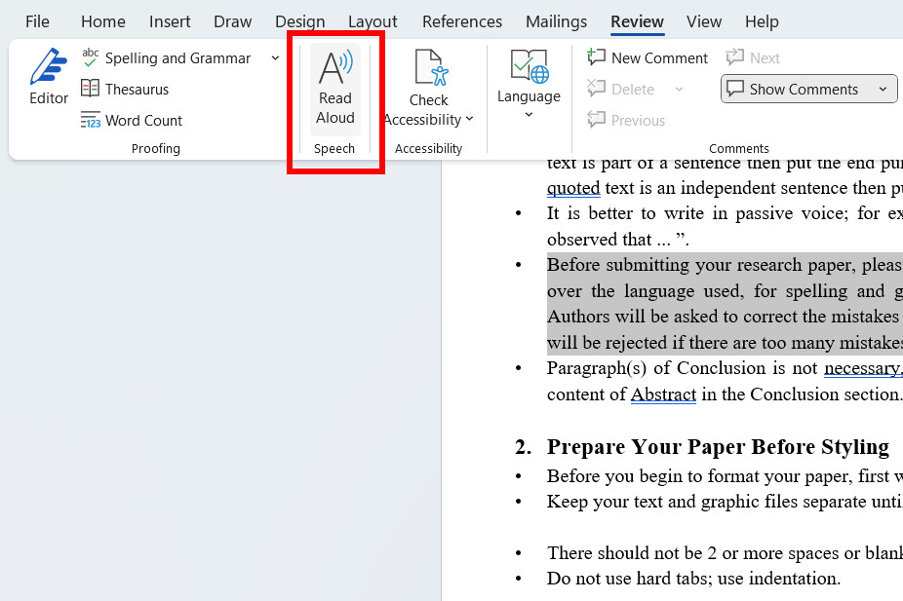Screen dimensions: 903x601
Task: Insert a New Comment
Action: [x=647, y=57]
